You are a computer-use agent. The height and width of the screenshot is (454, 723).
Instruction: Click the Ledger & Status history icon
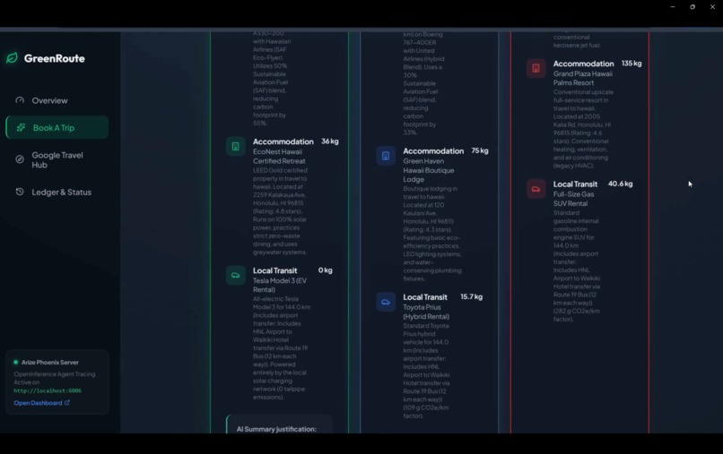pyautogui.click(x=20, y=192)
